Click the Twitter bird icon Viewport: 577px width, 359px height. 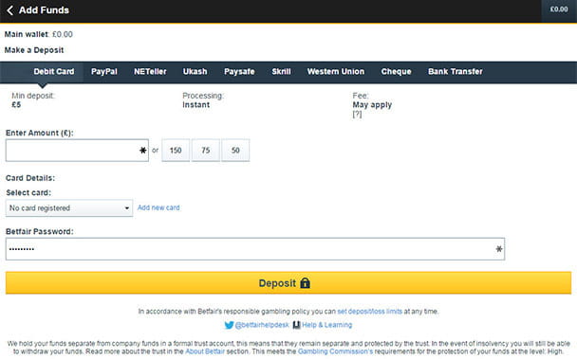[x=229, y=325]
